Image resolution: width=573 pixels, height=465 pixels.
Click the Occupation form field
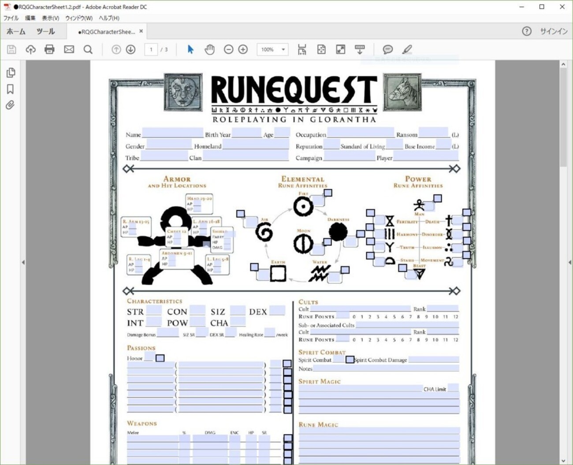pos(361,133)
